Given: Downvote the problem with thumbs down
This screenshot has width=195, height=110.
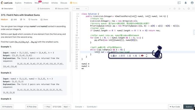Looking at the screenshot, I should 23,20.
